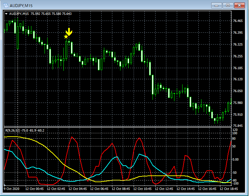Image resolution: width=249 pixels, height=196 pixels.
Task: Click the indicator scale value 0.00
Action: click(x=236, y=160)
